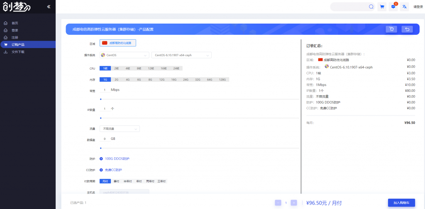Open the messages notification icon
Screen dimensions: 425x209
[x=393, y=7]
